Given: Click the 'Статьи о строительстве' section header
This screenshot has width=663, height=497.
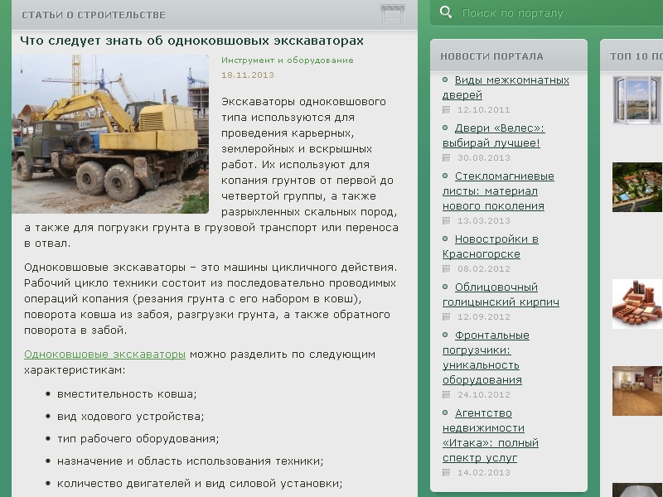Looking at the screenshot, I should [94, 15].
